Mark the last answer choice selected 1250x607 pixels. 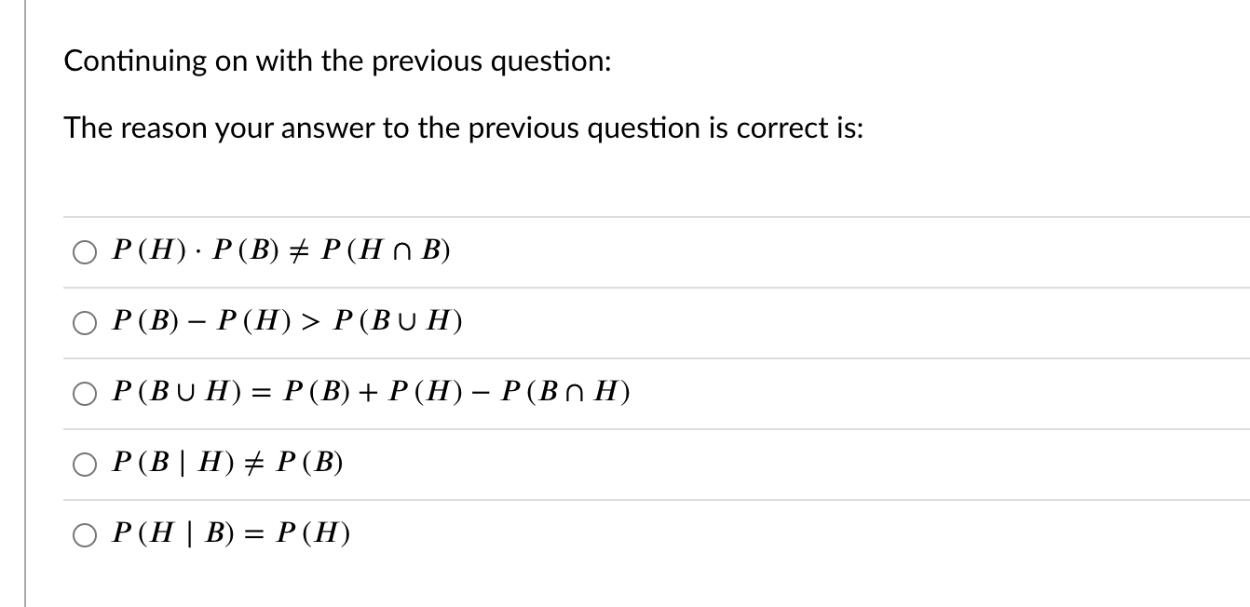pos(85,534)
